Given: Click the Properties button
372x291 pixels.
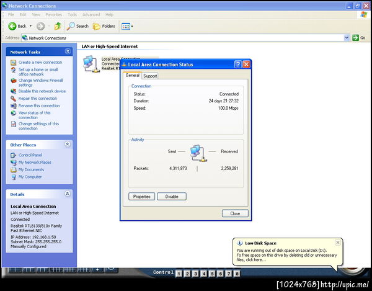Looking at the screenshot, I should point(141,197).
